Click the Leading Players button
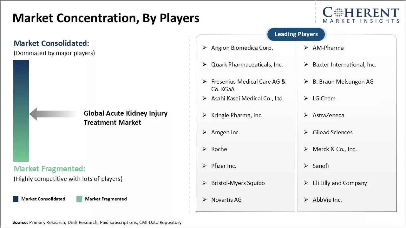This screenshot has height=228, width=406. (x=296, y=34)
